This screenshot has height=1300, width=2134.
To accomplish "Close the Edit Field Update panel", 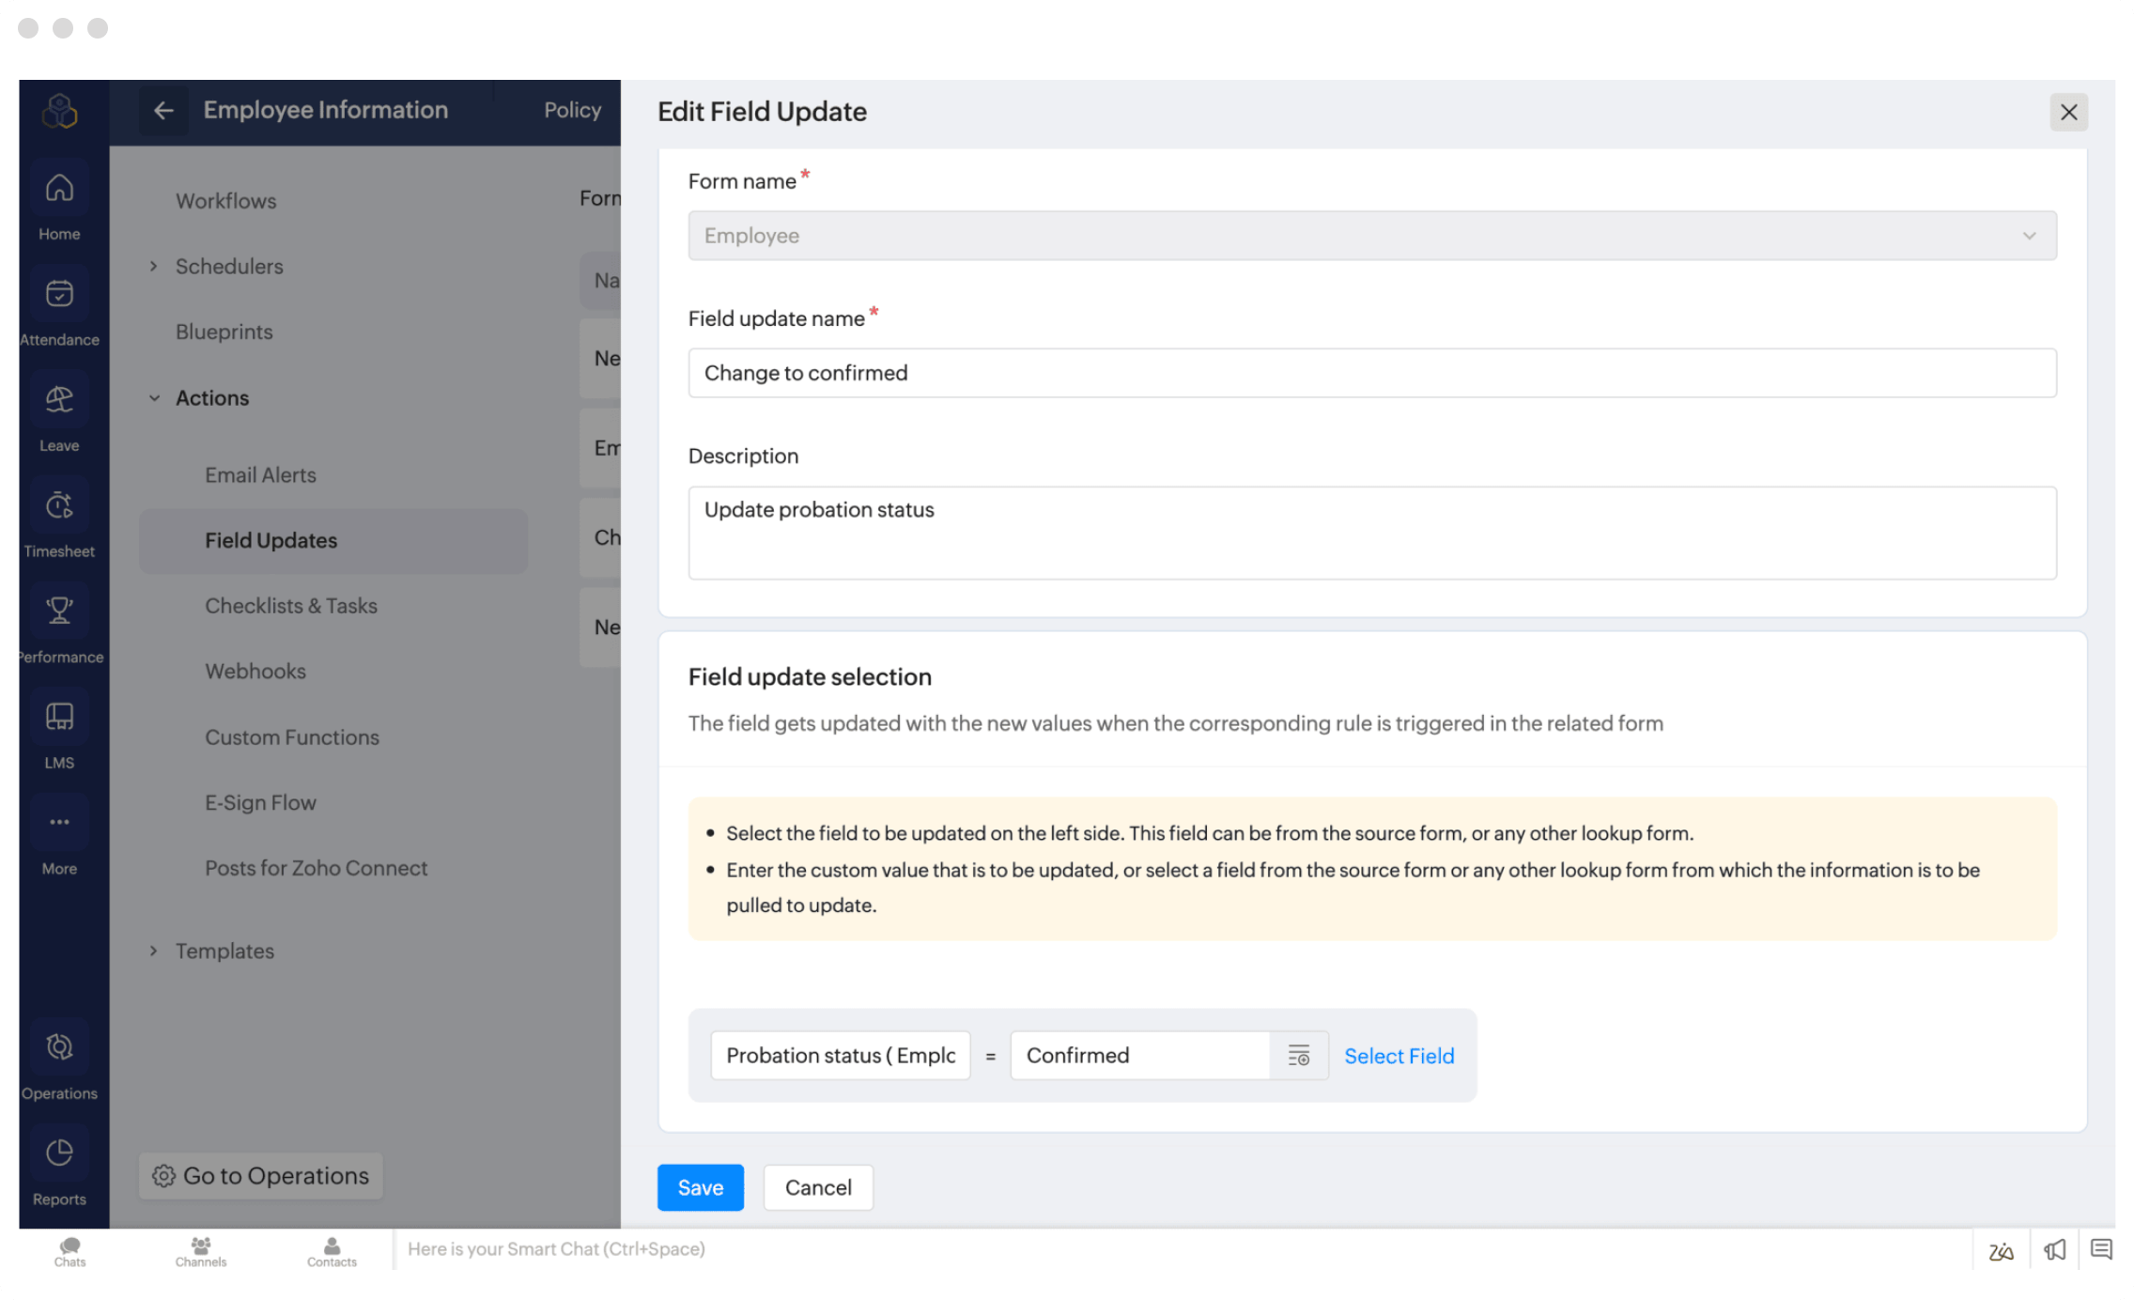I will (2068, 113).
